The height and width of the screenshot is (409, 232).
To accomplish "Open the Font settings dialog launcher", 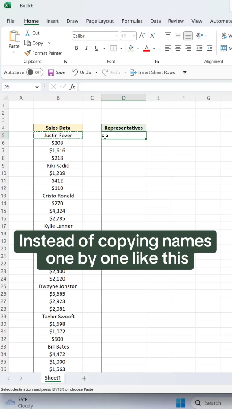I will click(x=157, y=61).
